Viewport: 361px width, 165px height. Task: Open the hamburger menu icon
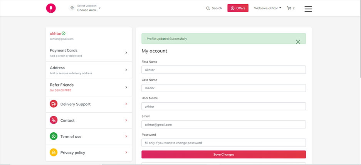point(308,8)
